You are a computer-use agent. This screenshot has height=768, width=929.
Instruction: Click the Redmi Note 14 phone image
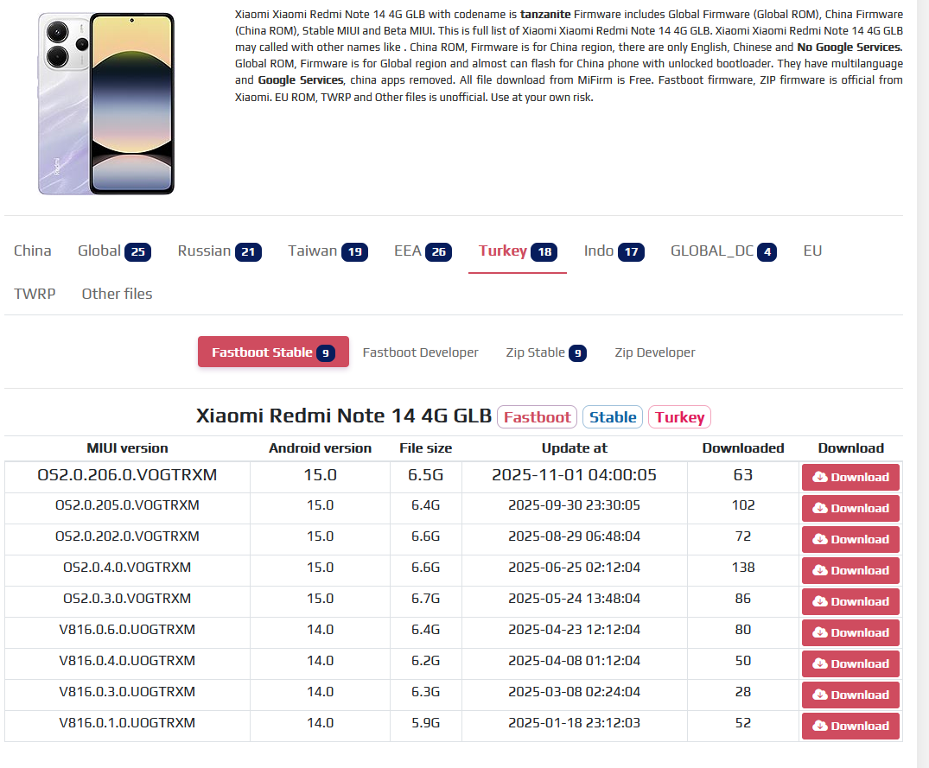(106, 104)
